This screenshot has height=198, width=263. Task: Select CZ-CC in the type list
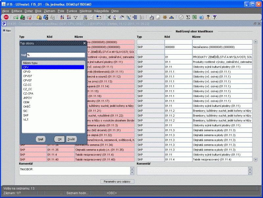point(53,85)
